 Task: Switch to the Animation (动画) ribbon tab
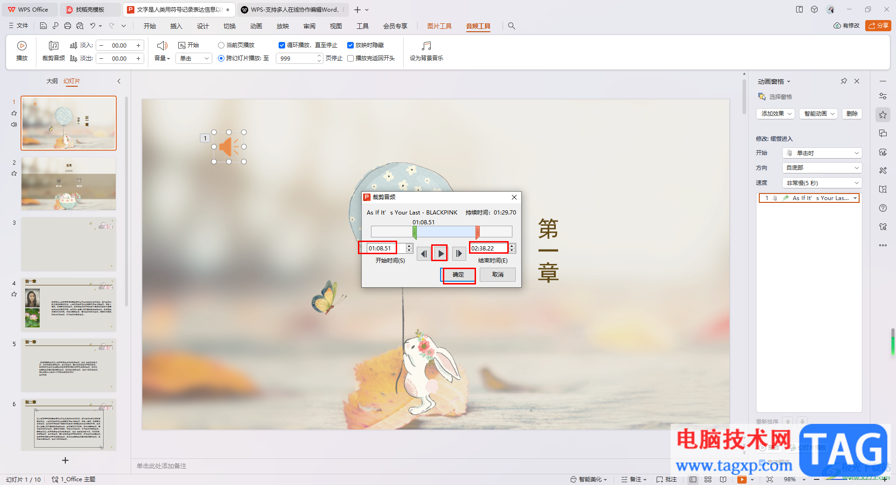256,26
